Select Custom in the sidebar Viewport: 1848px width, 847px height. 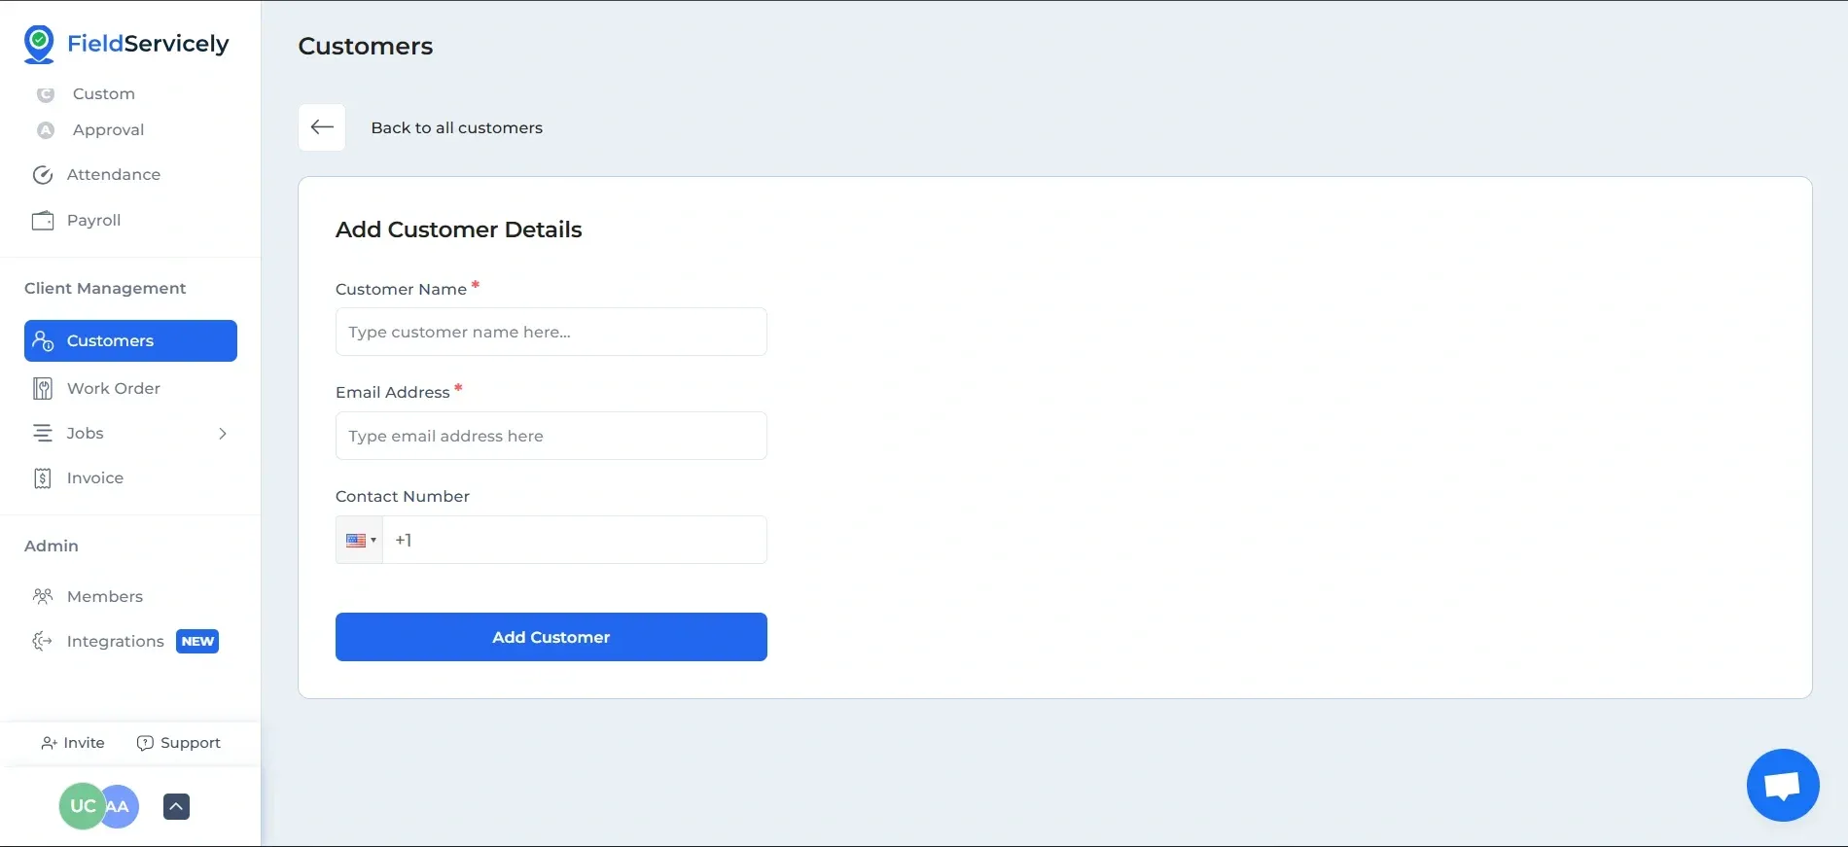[103, 94]
